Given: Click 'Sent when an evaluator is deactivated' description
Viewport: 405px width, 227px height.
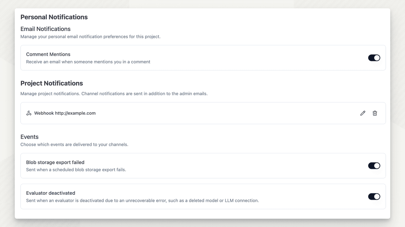Looking at the screenshot, I should (142, 201).
